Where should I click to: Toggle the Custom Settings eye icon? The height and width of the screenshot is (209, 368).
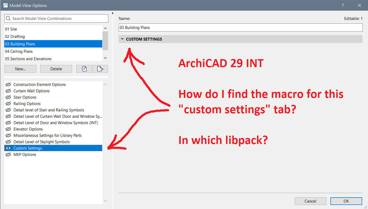(x=8, y=148)
